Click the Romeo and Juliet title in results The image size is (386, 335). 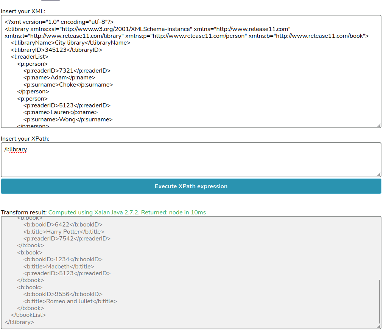click(70, 301)
